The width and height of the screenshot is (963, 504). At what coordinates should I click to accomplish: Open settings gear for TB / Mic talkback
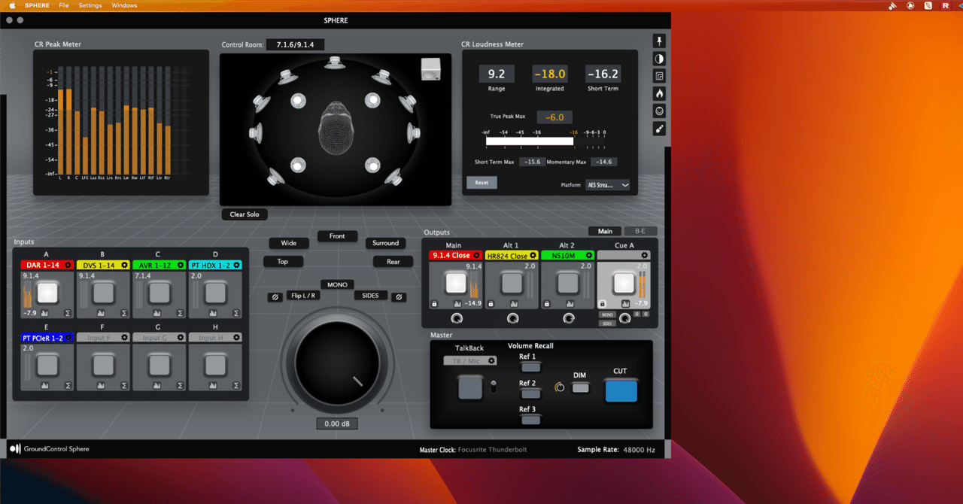(492, 361)
